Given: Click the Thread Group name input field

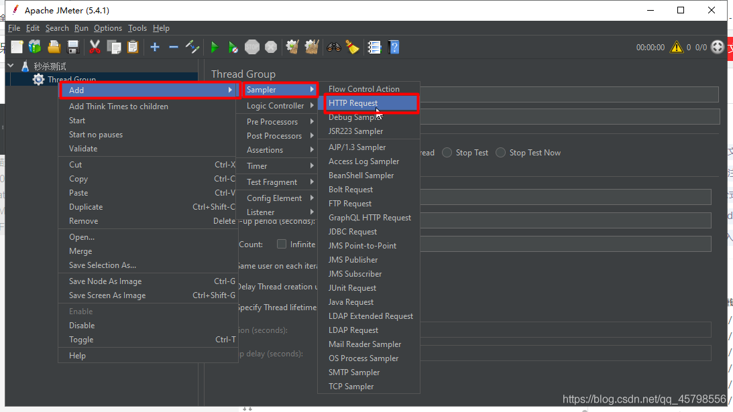Looking at the screenshot, I should tap(569, 94).
